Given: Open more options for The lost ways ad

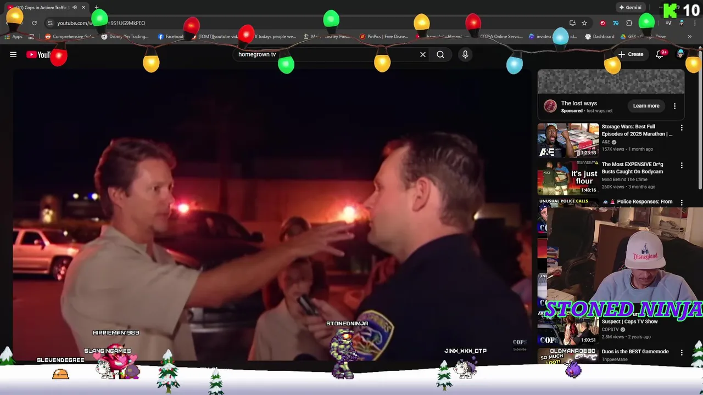Looking at the screenshot, I should pos(675,106).
